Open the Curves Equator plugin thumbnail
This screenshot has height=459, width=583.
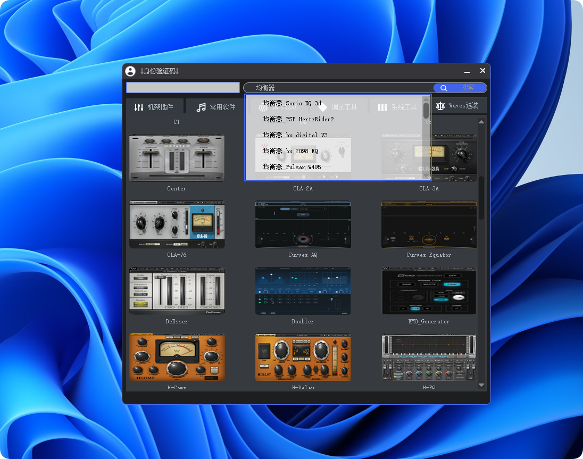(429, 224)
